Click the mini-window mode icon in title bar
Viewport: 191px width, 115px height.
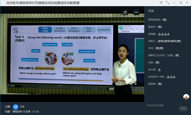[161, 3]
